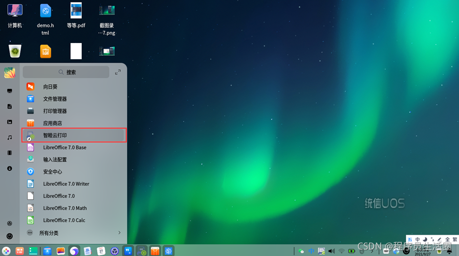Toggle the moon half-width icon on input bar
Screen dimensions: 459x256
click(425, 239)
